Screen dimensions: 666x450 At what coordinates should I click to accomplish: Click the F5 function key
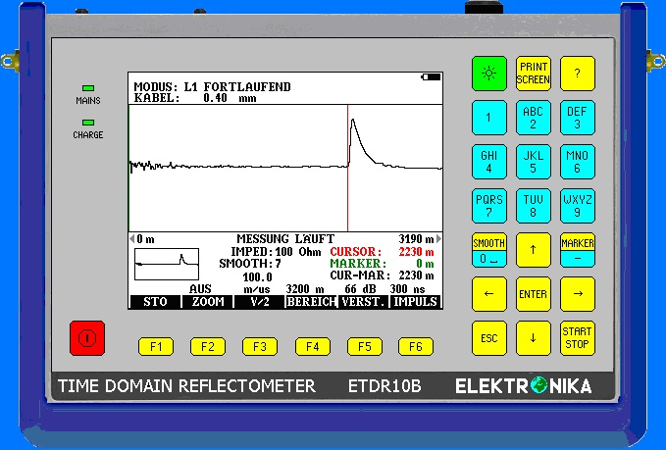point(365,347)
